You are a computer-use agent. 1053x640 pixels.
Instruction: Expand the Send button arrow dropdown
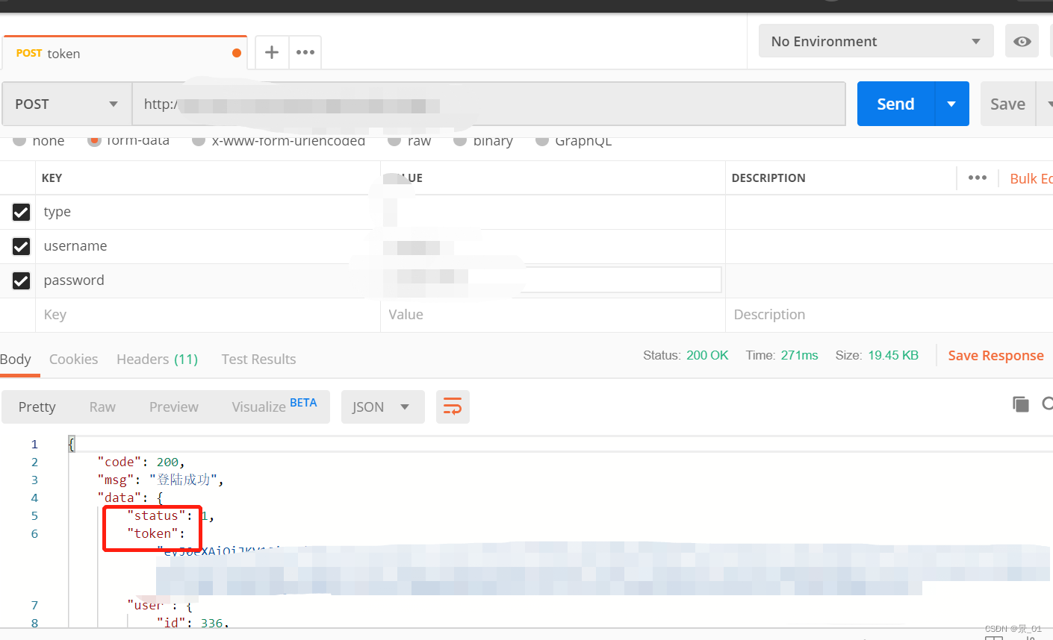951,104
